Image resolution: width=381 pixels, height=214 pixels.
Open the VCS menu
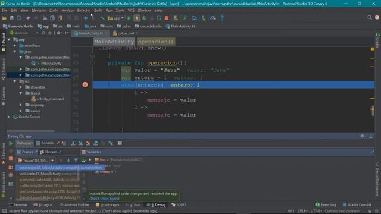click(x=131, y=10)
